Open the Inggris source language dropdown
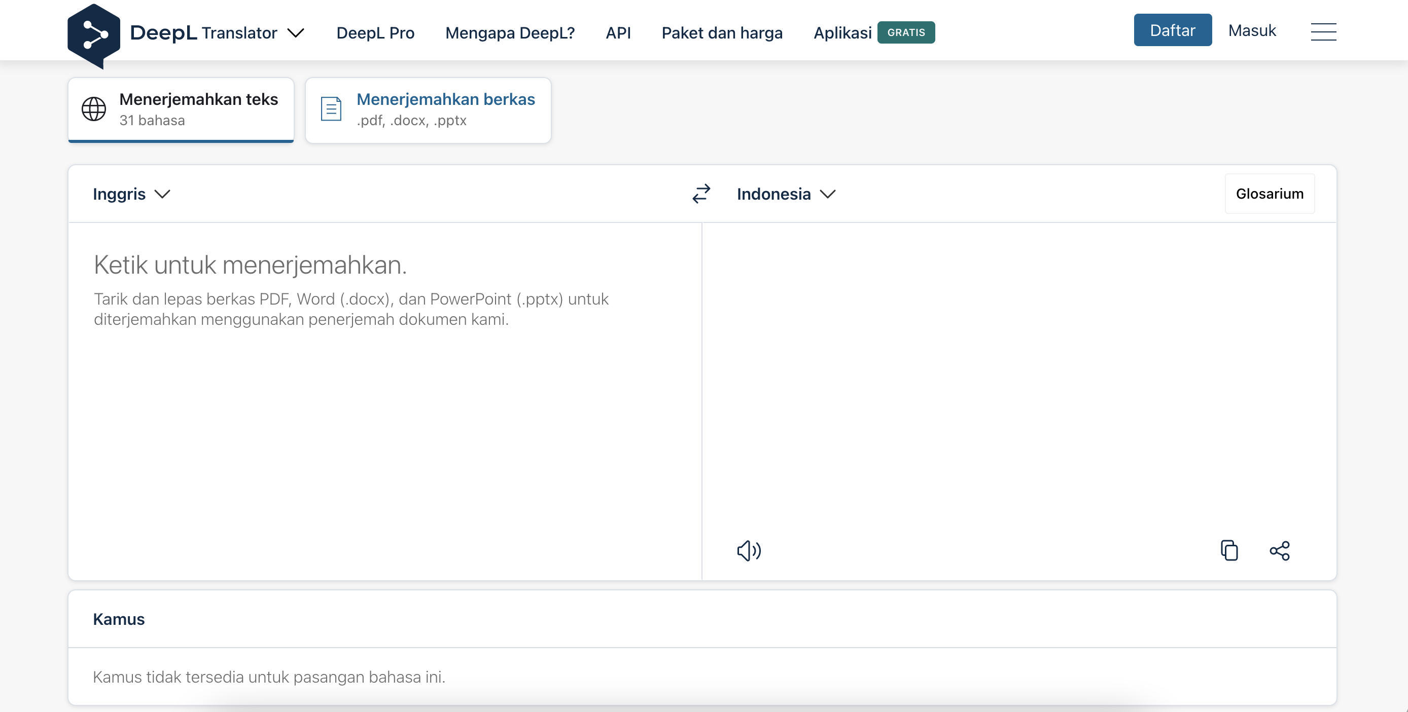 click(131, 194)
